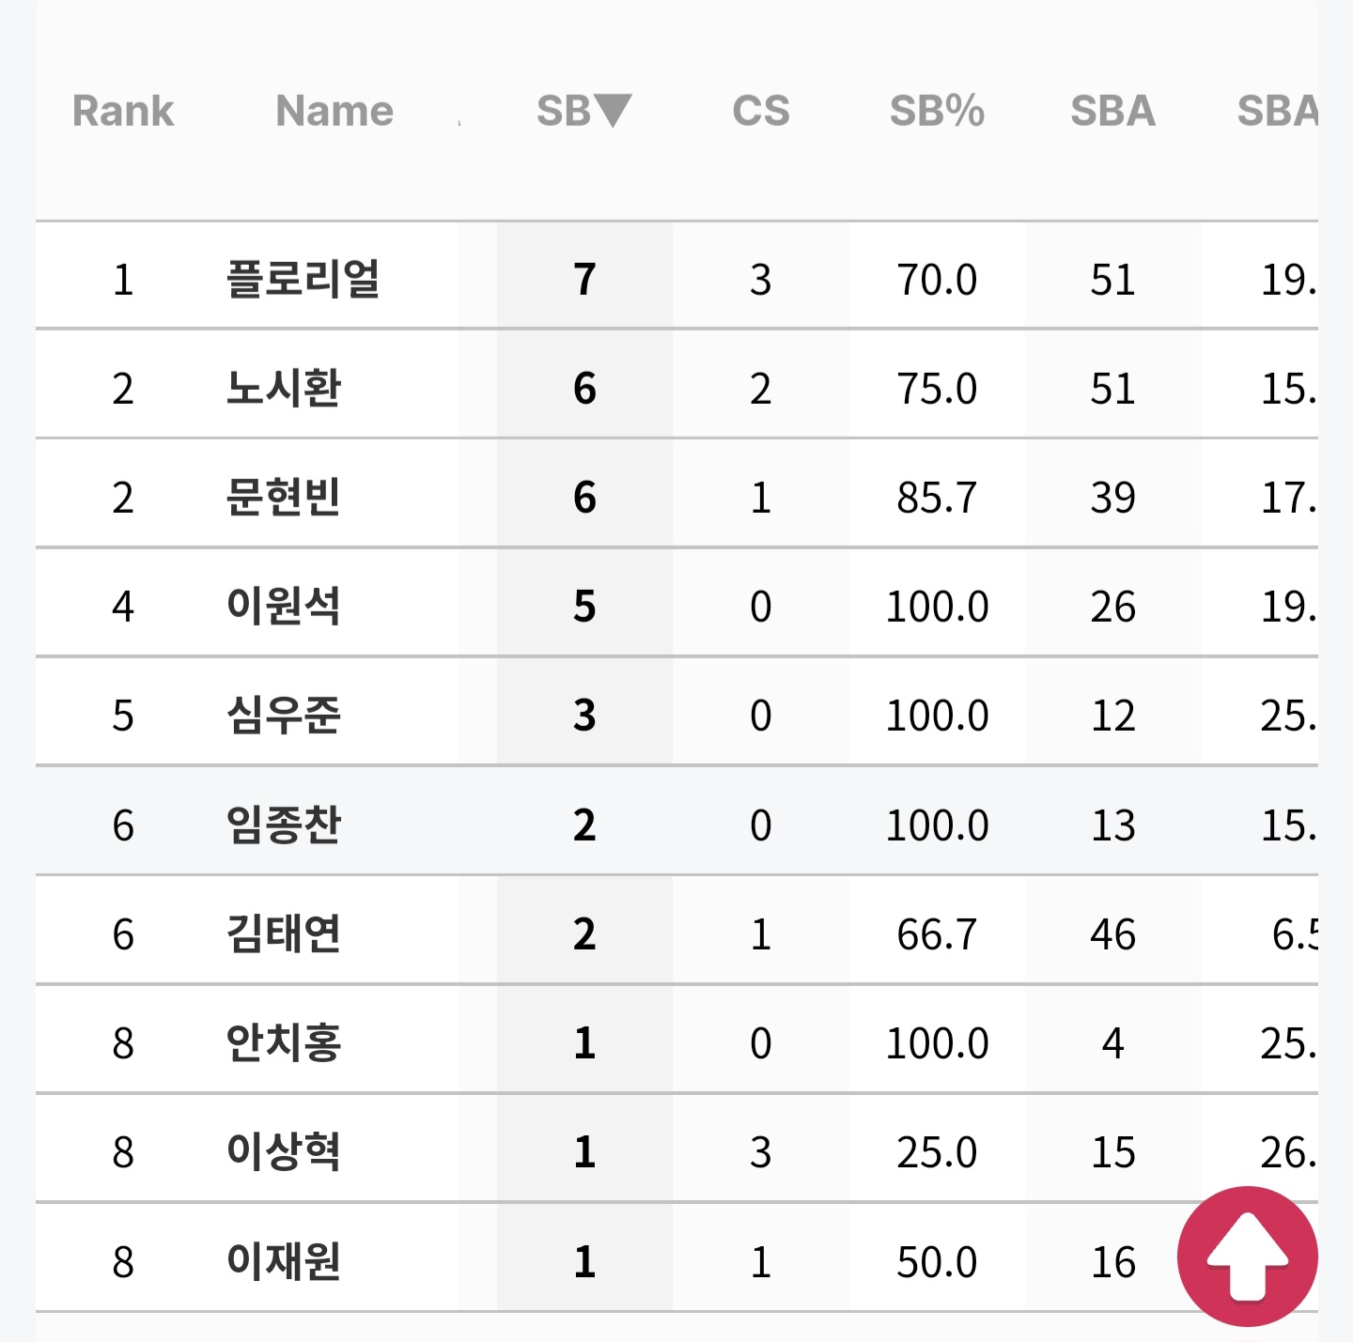Select highlighted player 임종찬
Screen dimensions: 1353x1342
click(x=284, y=825)
